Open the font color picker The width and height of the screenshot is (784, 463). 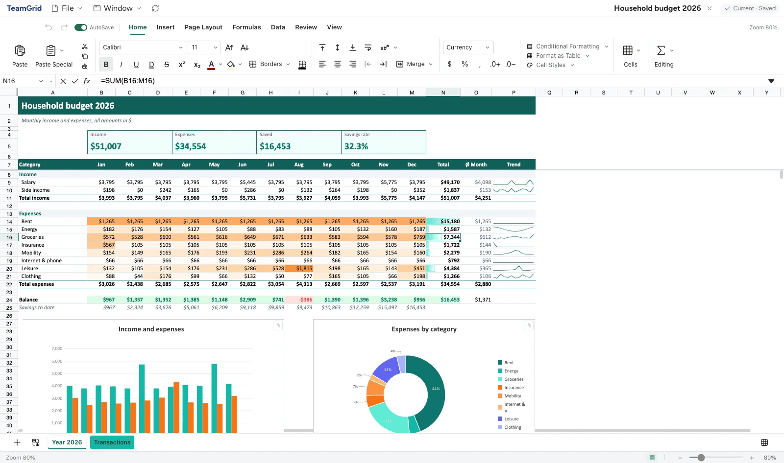[220, 64]
